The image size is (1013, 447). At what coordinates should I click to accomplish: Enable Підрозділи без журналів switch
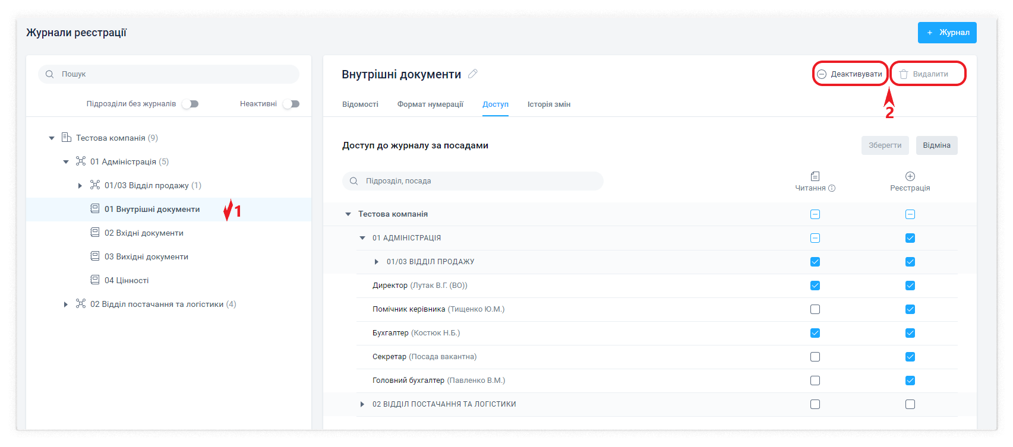(190, 104)
